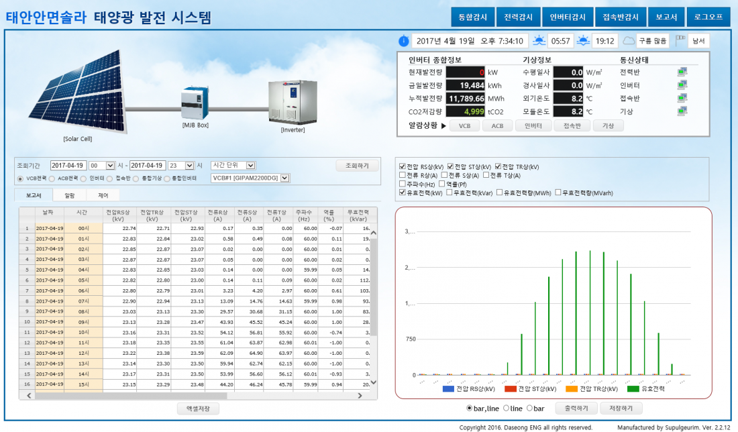Switch to the 알람 tab

pos(70,196)
